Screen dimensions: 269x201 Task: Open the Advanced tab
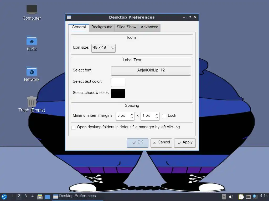point(149,27)
